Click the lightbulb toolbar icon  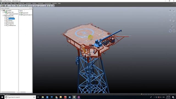(18, 5)
